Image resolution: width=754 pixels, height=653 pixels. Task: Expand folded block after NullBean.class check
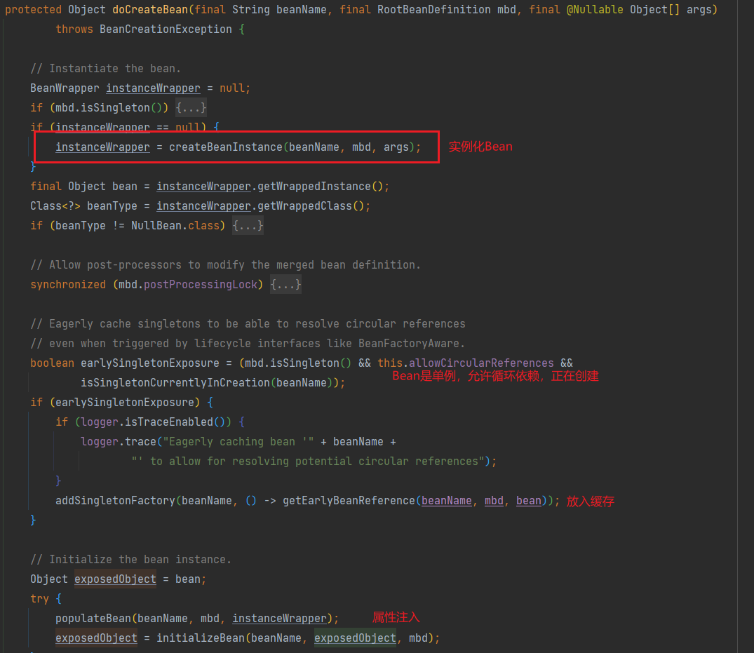pyautogui.click(x=248, y=226)
